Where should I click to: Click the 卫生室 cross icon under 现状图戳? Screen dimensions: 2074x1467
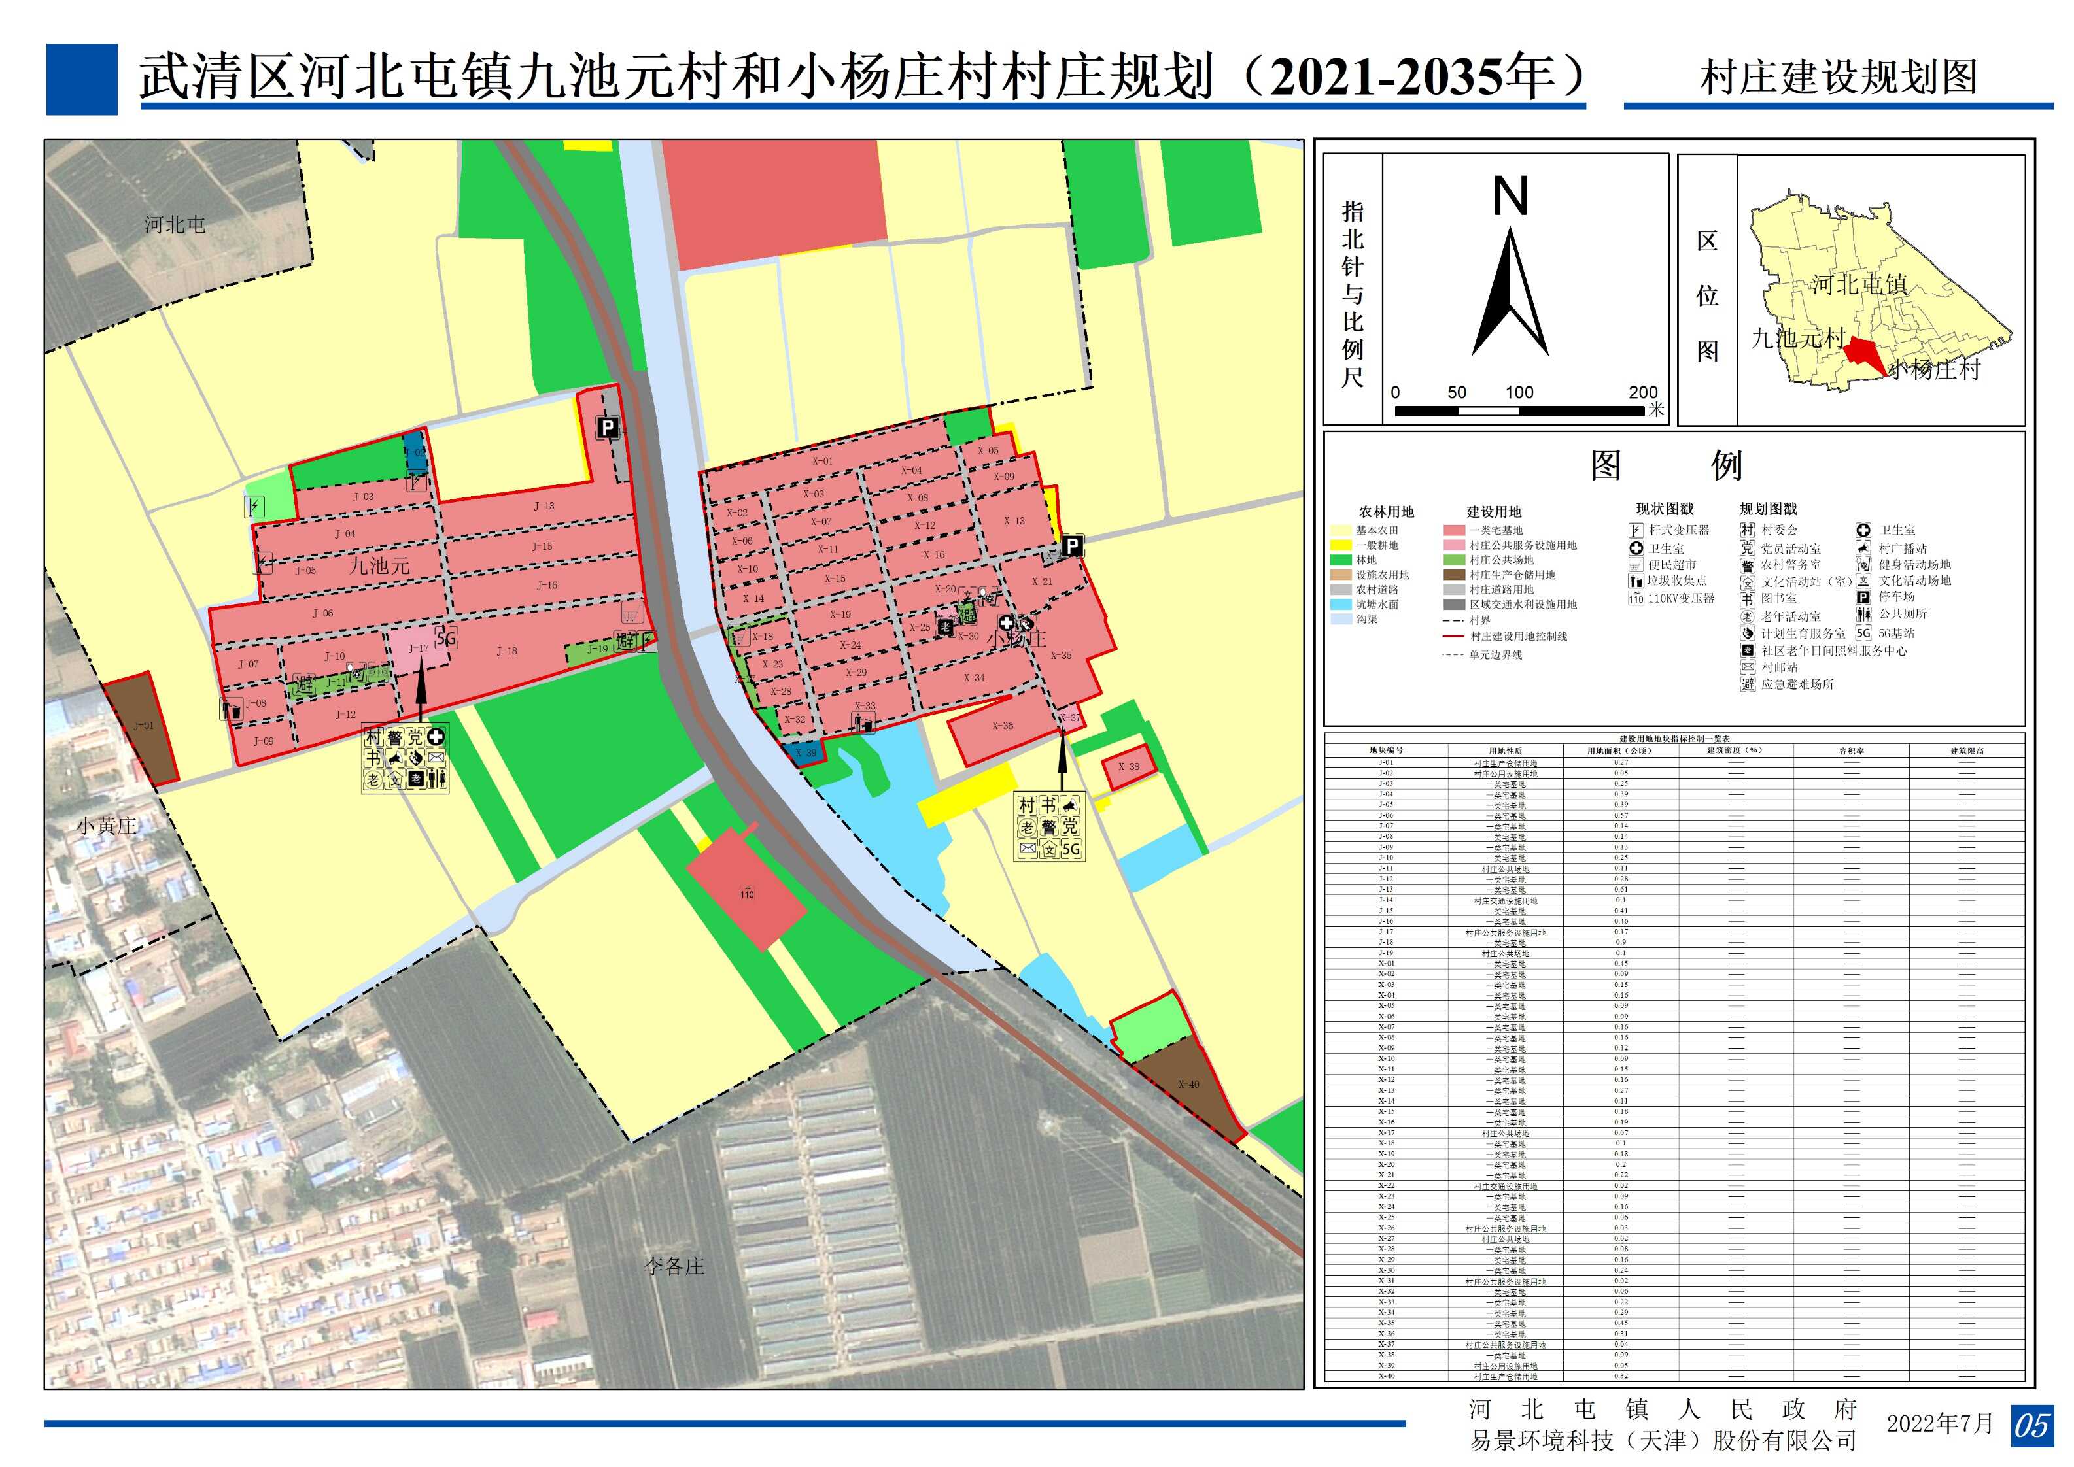pos(1636,548)
